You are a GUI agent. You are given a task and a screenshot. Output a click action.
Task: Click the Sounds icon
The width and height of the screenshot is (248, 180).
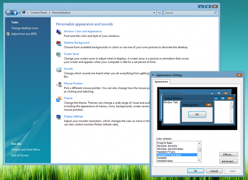point(59,69)
